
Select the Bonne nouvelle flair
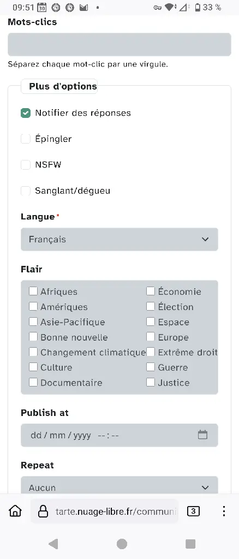click(33, 337)
